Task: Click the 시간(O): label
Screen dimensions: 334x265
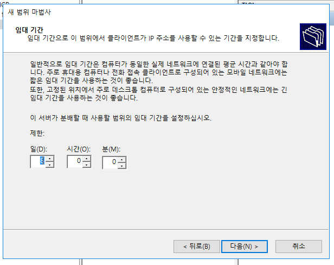Action: 79,149
